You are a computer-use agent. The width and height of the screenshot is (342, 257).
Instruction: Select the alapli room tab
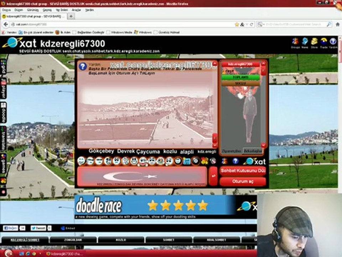click(x=187, y=152)
